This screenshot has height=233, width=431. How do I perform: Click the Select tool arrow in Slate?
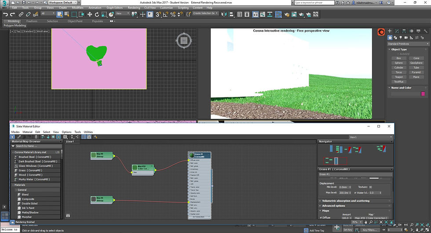[x=13, y=137]
